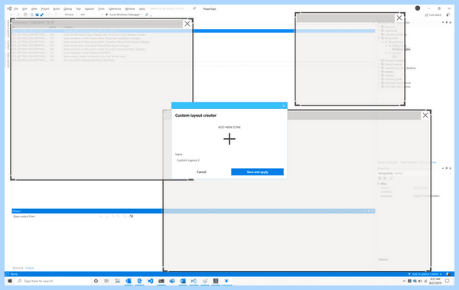Click Save and apply
459x290 pixels.
click(257, 172)
